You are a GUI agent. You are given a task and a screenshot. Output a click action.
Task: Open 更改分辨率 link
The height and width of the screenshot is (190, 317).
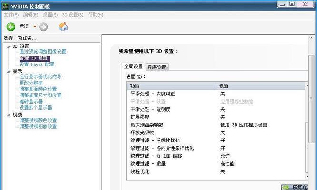point(31,83)
